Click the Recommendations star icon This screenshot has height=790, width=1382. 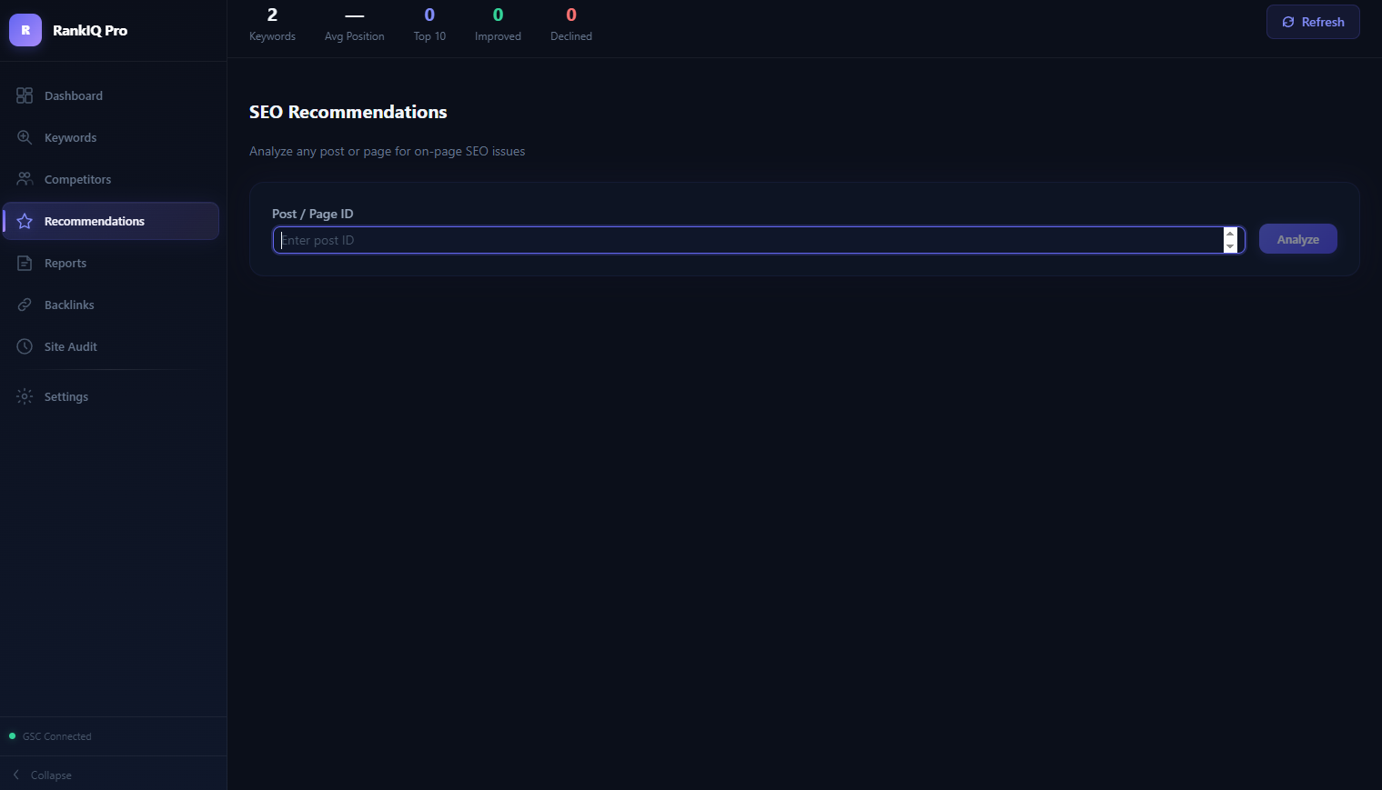[x=25, y=221]
